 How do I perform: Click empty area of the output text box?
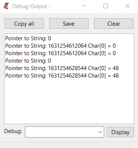pyautogui.click(x=69, y=101)
